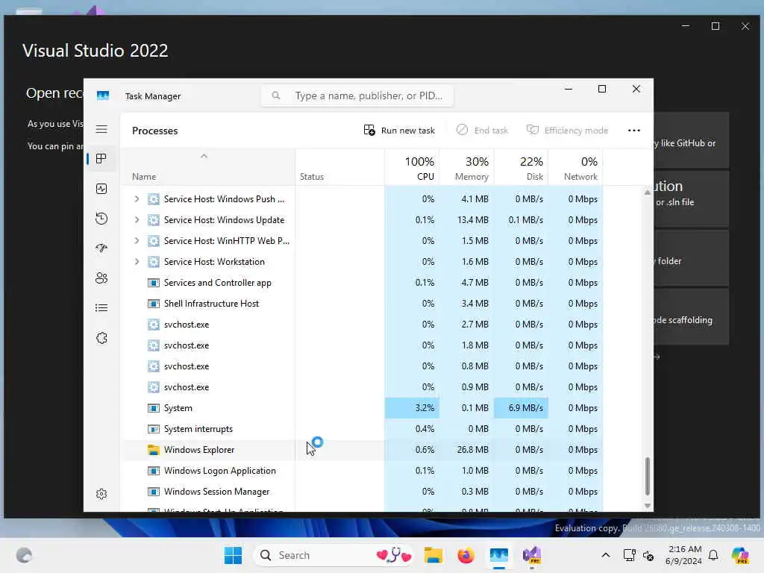Click the Efficiency mode button
The width and height of the screenshot is (764, 573).
point(567,130)
